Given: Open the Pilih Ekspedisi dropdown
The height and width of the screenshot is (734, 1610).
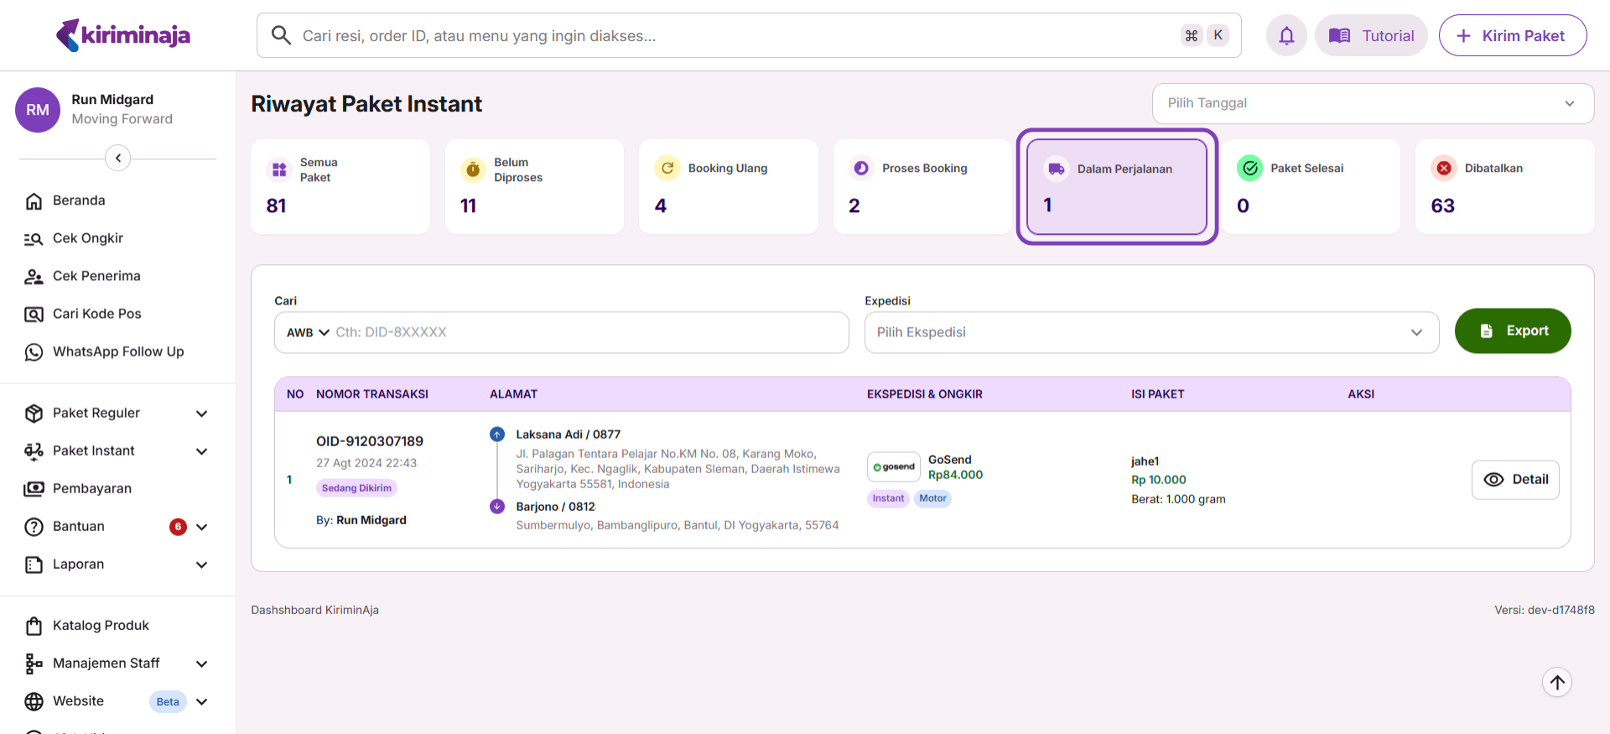Looking at the screenshot, I should (1150, 332).
